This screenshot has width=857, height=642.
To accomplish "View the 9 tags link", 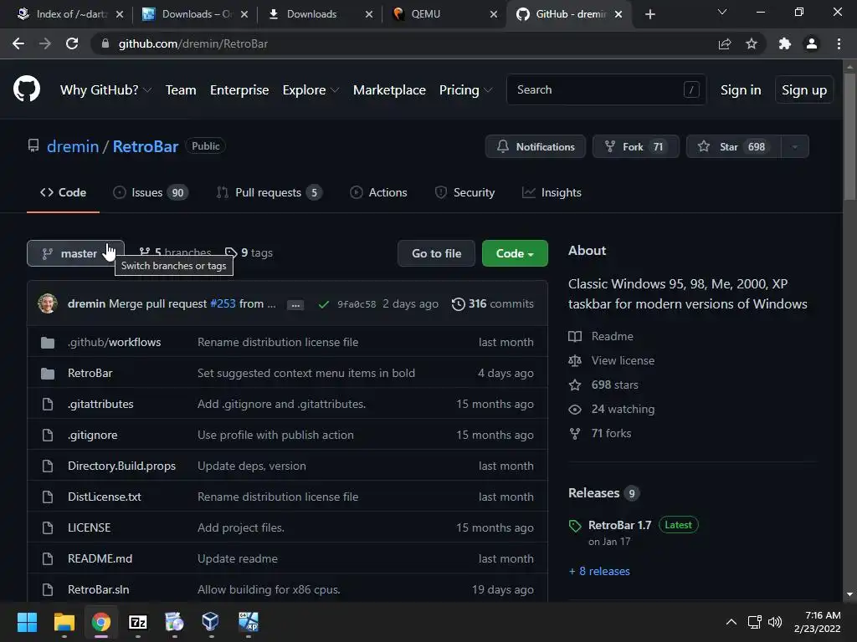I will click(x=249, y=252).
